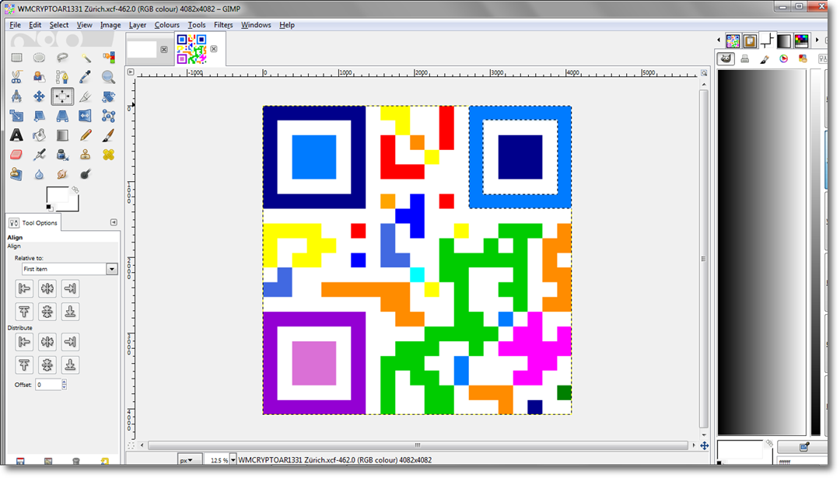The height and width of the screenshot is (478, 840).
Task: Choose the Cage Transform tool
Action: click(108, 116)
